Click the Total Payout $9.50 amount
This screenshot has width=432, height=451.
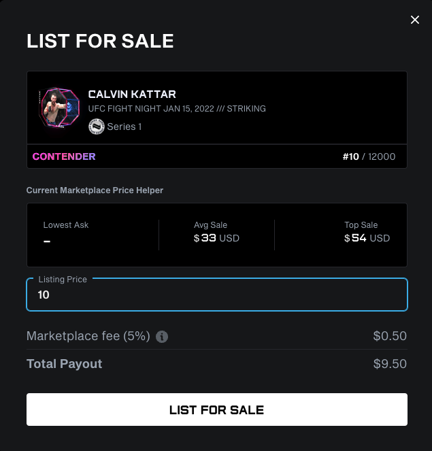[x=390, y=364]
